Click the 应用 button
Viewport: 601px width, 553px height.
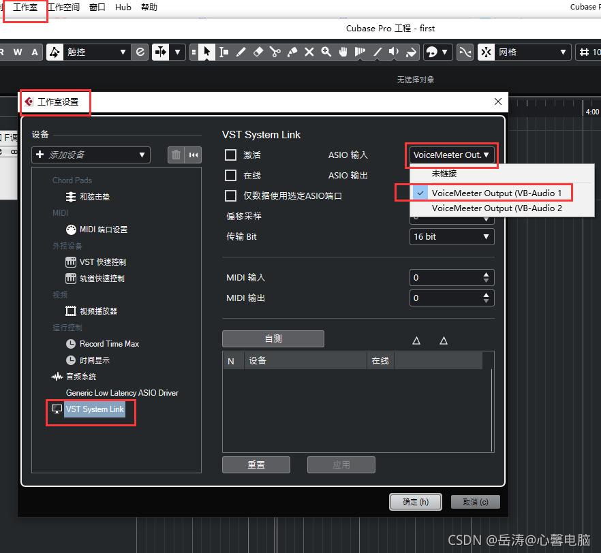[x=341, y=464]
